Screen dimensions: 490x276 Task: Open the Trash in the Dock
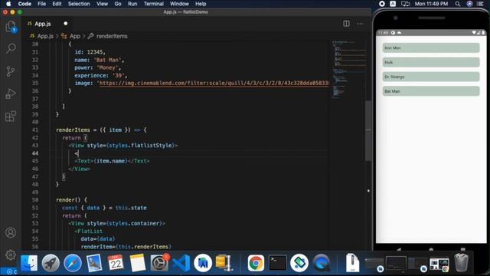click(461, 263)
